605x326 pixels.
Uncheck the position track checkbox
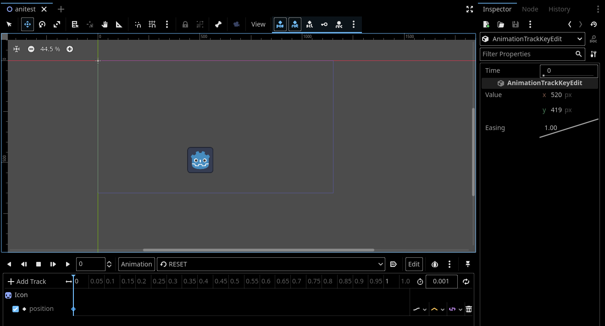click(16, 309)
